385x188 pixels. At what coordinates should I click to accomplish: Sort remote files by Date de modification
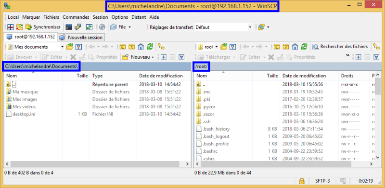(x=309, y=76)
